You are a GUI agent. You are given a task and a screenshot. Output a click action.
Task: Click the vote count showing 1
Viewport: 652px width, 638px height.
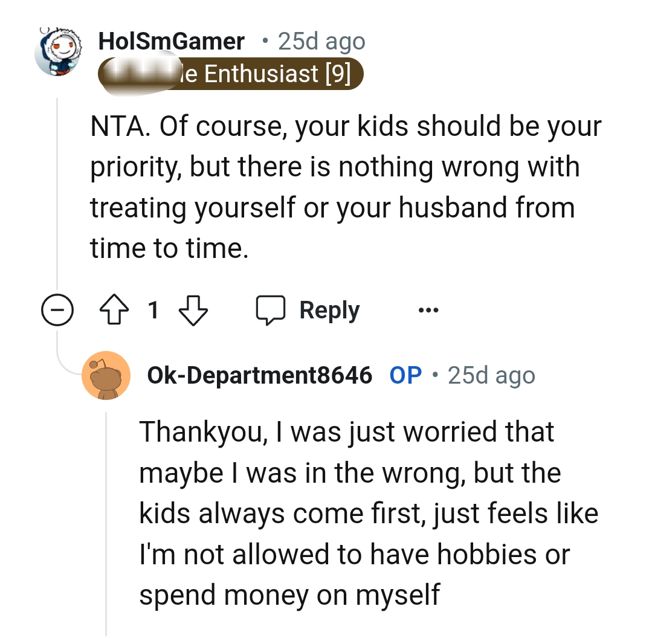pyautogui.click(x=153, y=310)
